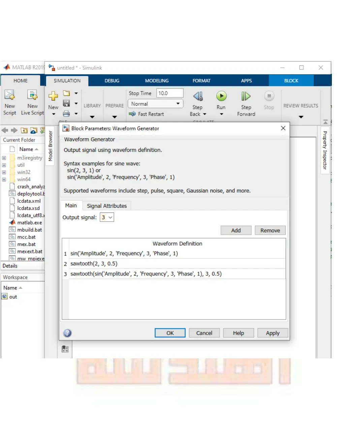Open the dropdown arrow next to Save
Viewport: 345px width, 447px height.
pos(76,103)
